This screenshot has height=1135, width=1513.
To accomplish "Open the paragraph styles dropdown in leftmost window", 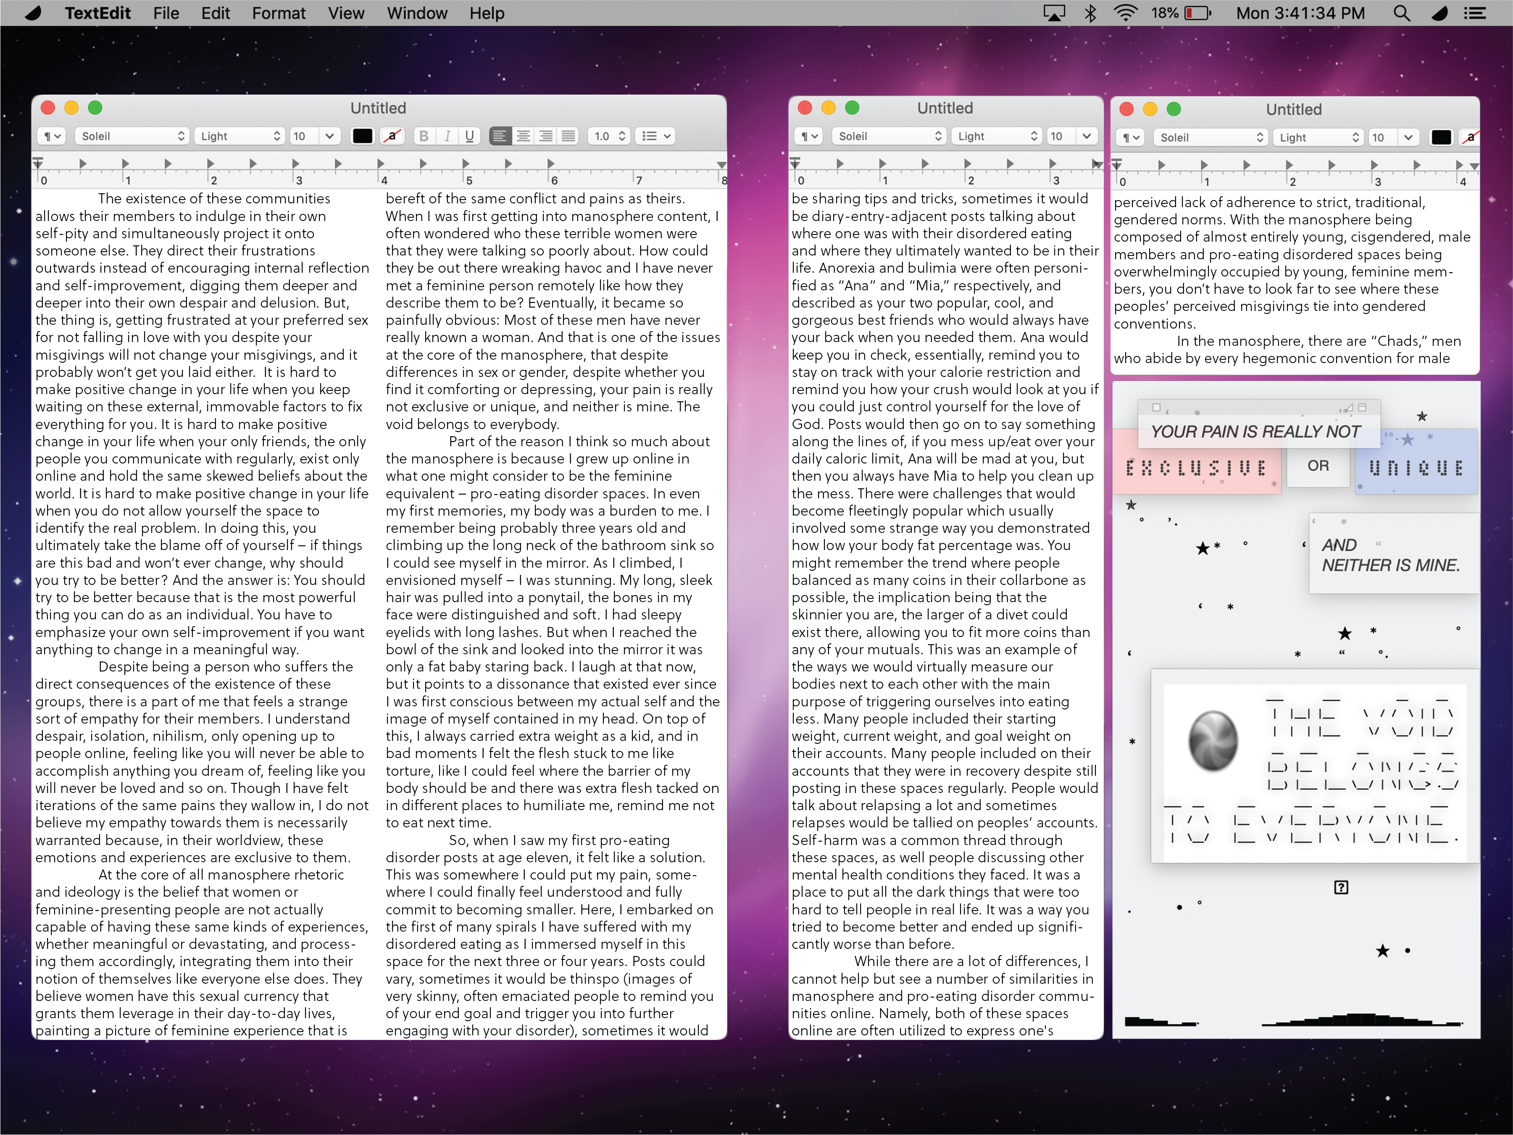I will (51, 136).
